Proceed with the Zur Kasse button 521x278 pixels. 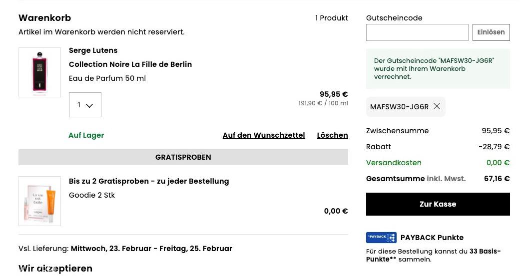click(x=438, y=204)
